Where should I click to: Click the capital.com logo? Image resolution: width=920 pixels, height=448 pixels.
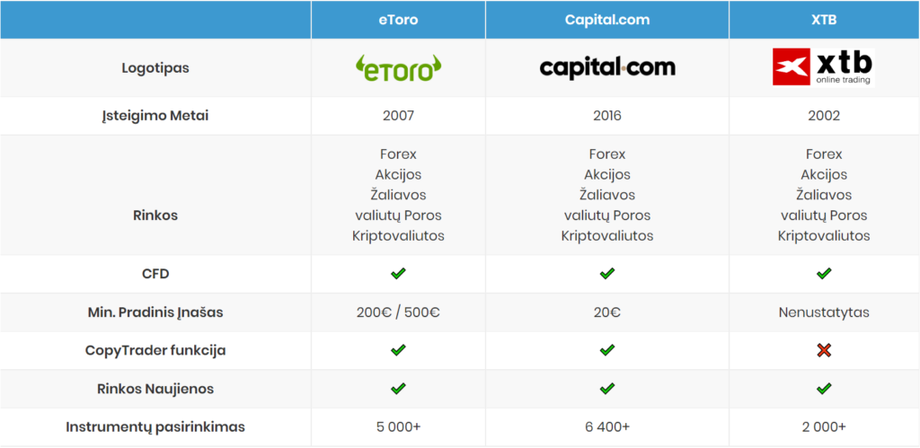pyautogui.click(x=607, y=67)
